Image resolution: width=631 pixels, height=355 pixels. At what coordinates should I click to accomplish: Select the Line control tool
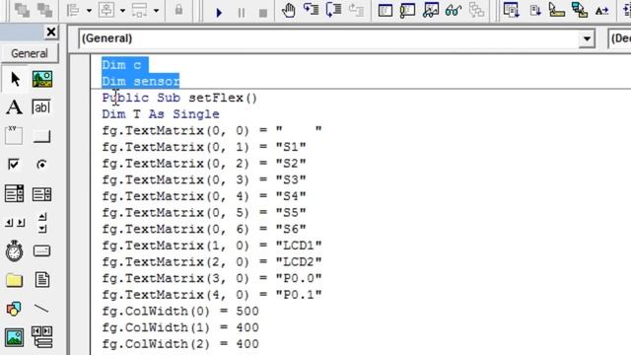tap(41, 309)
